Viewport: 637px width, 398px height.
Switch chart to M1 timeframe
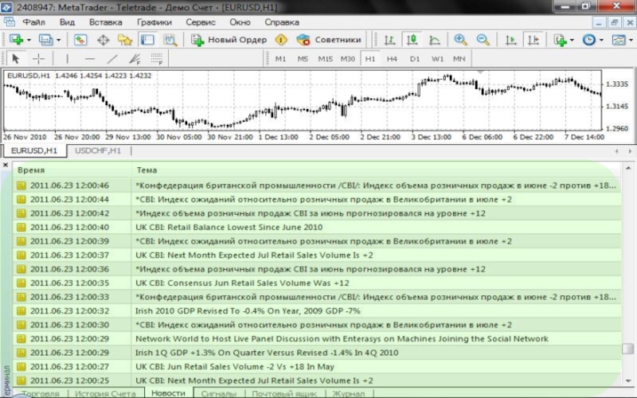(x=281, y=59)
